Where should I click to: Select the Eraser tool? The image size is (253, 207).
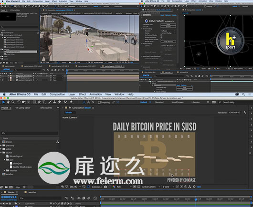pos(59,102)
